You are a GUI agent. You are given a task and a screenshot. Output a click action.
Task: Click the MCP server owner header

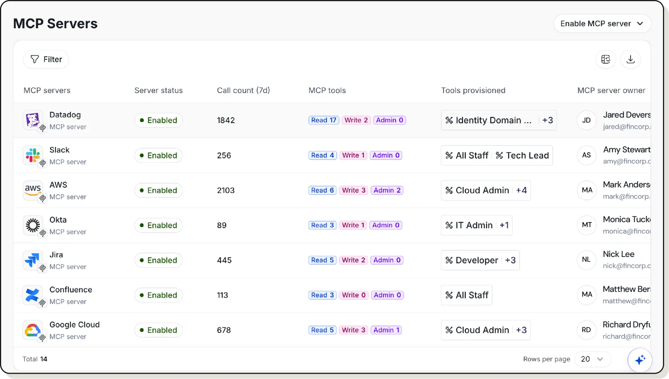coord(611,90)
